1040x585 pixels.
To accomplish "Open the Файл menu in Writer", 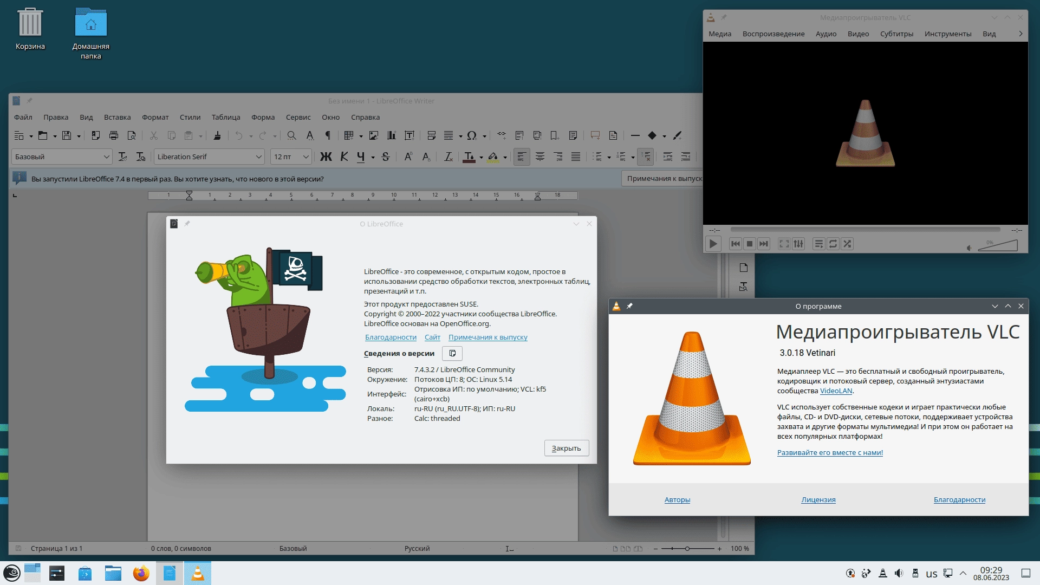I will coord(23,117).
